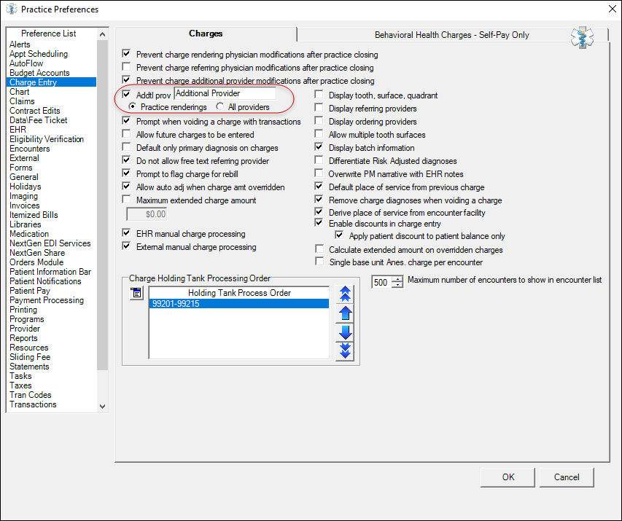The image size is (622, 521).
Task: Cancel the preferences dialog
Action: [567, 477]
